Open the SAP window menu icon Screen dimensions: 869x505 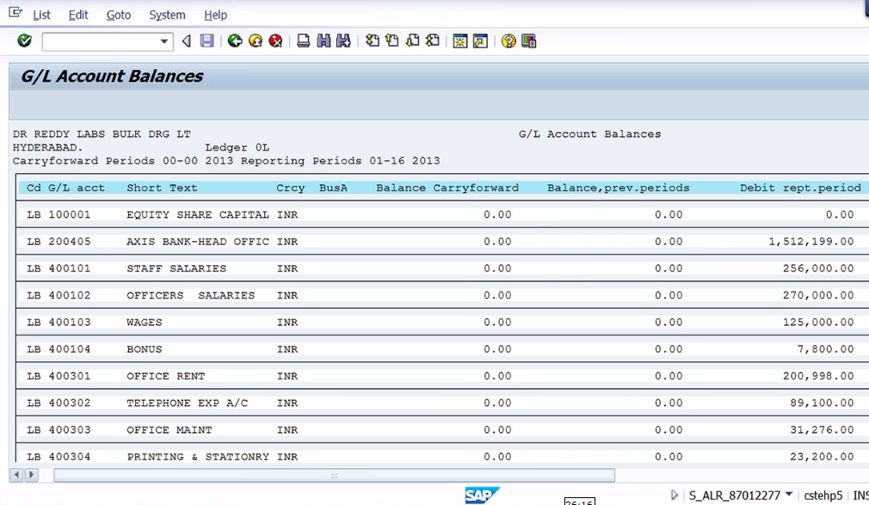[x=15, y=12]
